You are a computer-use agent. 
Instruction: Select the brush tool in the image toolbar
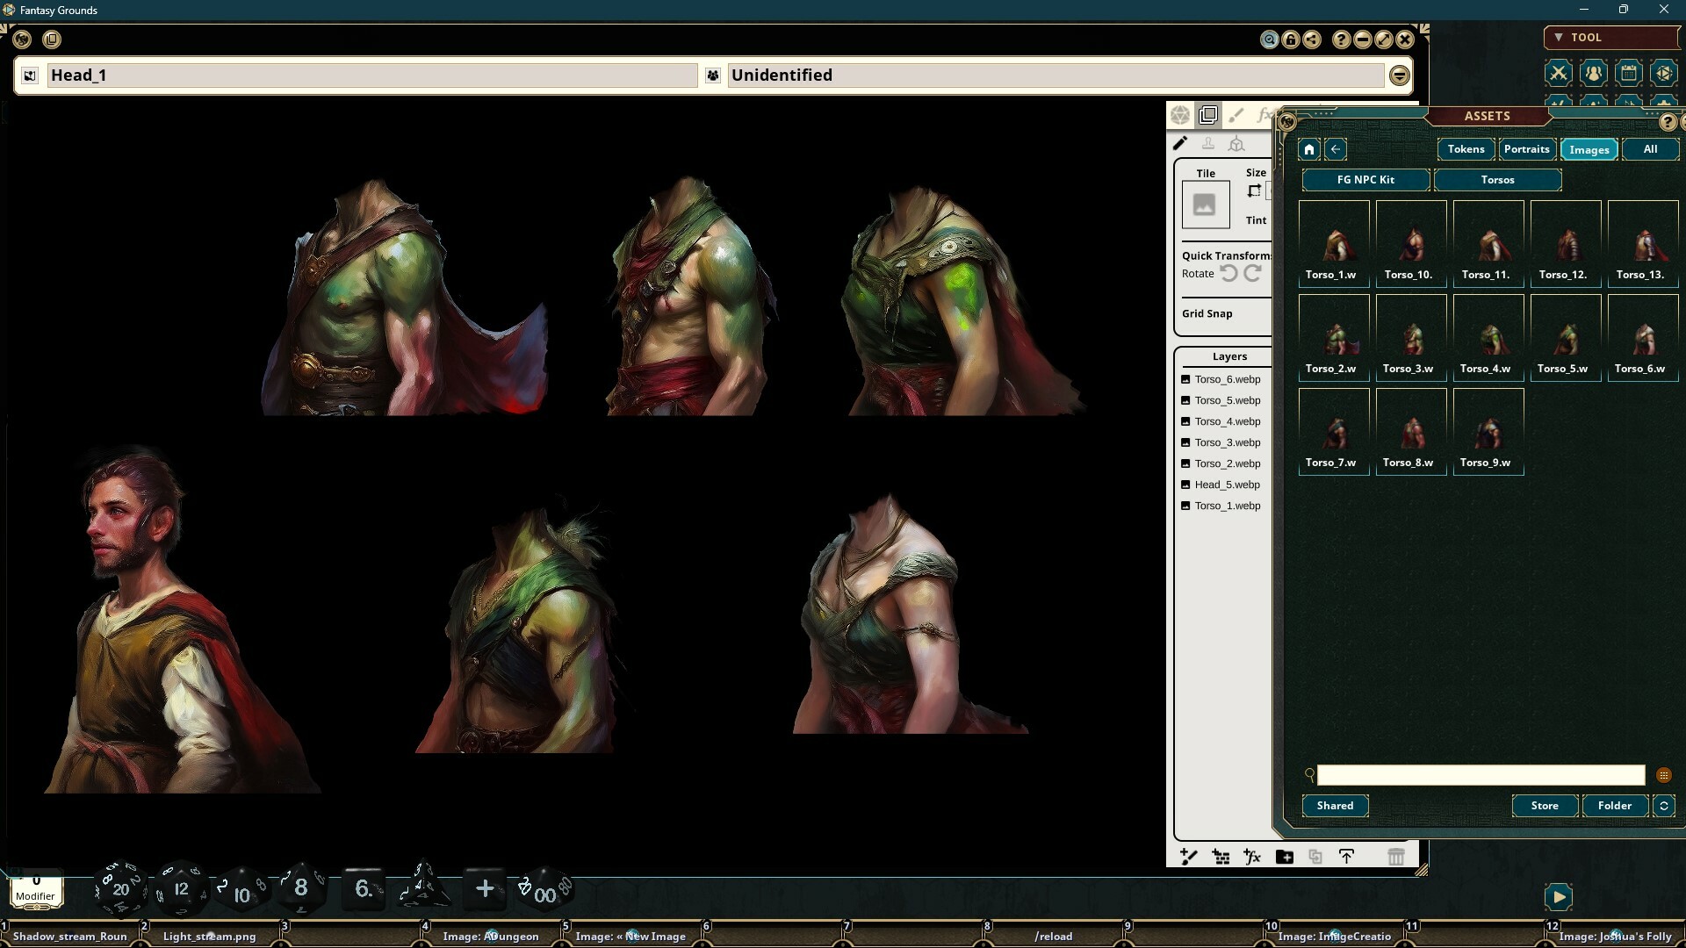point(1238,116)
